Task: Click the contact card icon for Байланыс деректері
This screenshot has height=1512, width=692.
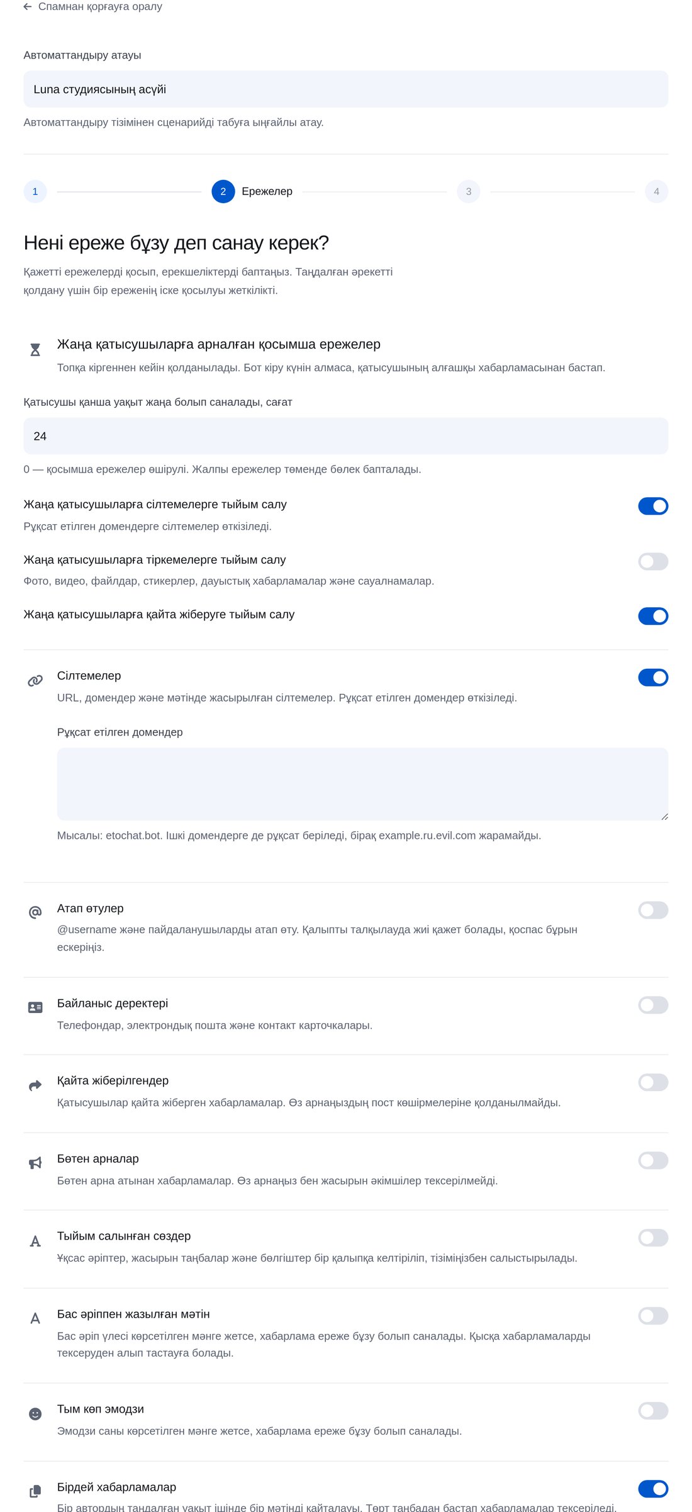Action: (x=35, y=1007)
